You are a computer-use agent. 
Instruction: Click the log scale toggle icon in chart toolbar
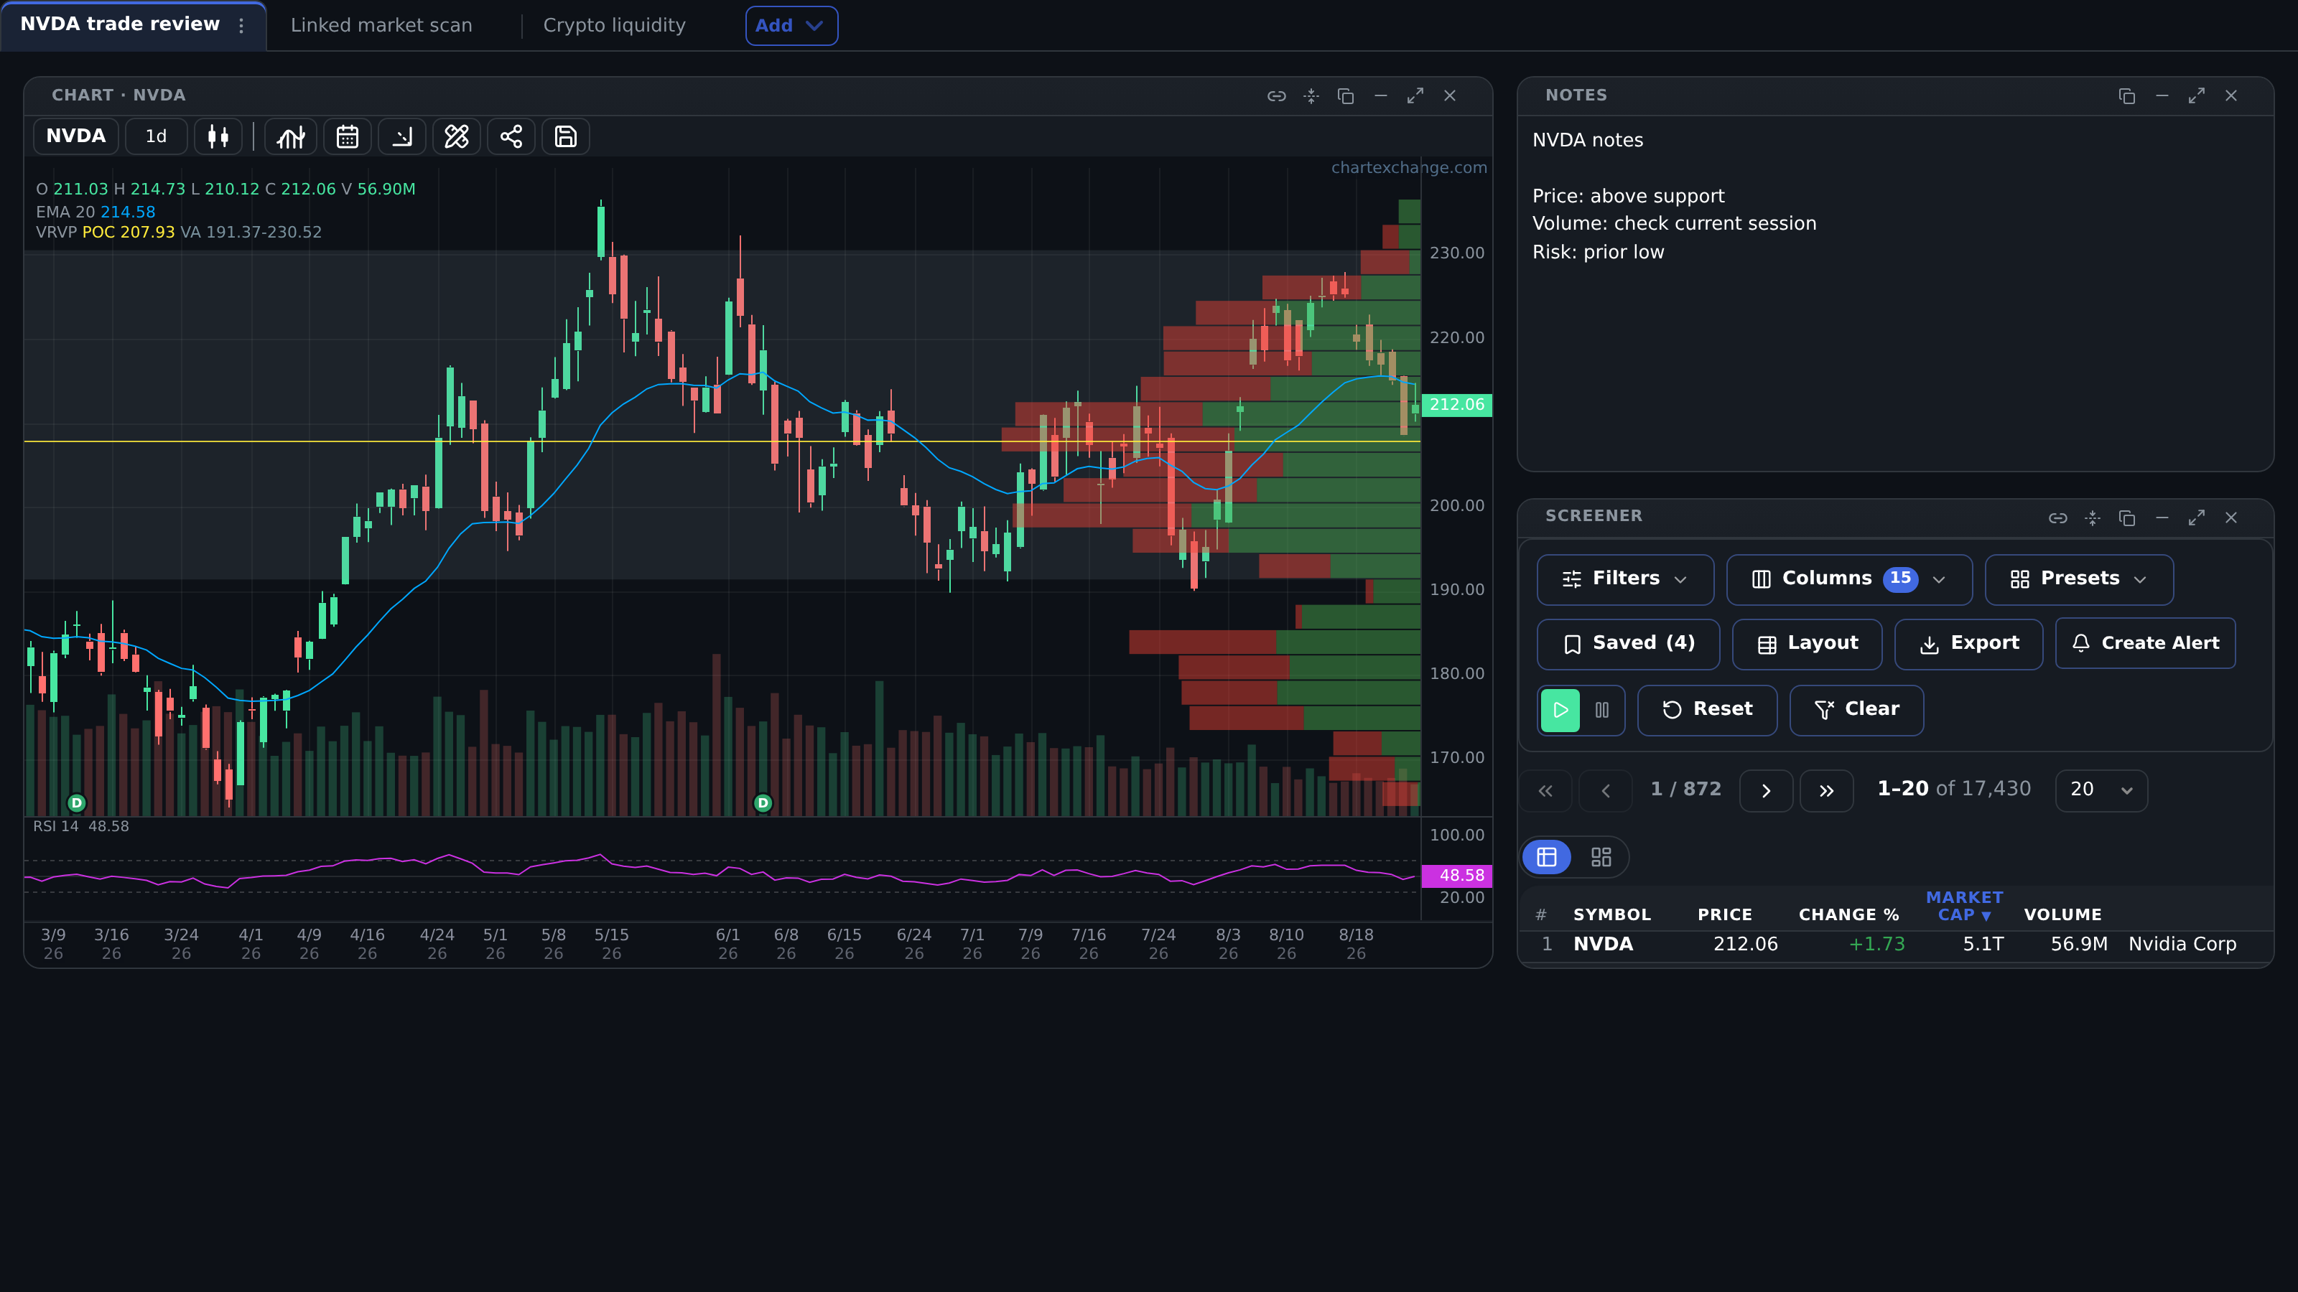[x=402, y=136]
